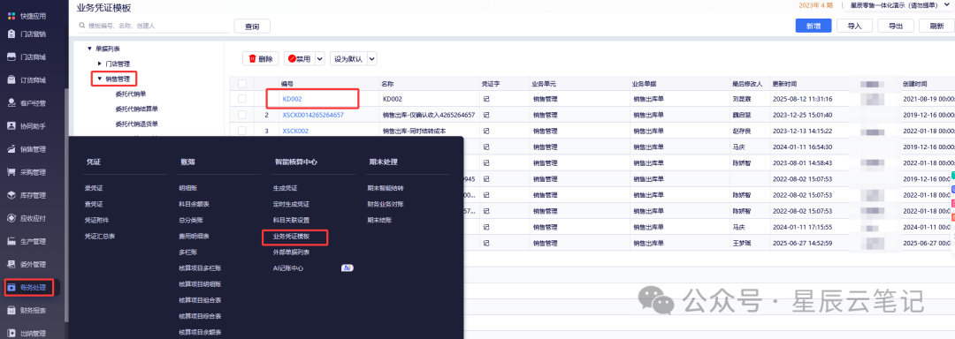Viewport: 955px width, 339px height.
Task: Open 库存管理 in the sidebar
Action: [x=27, y=196]
